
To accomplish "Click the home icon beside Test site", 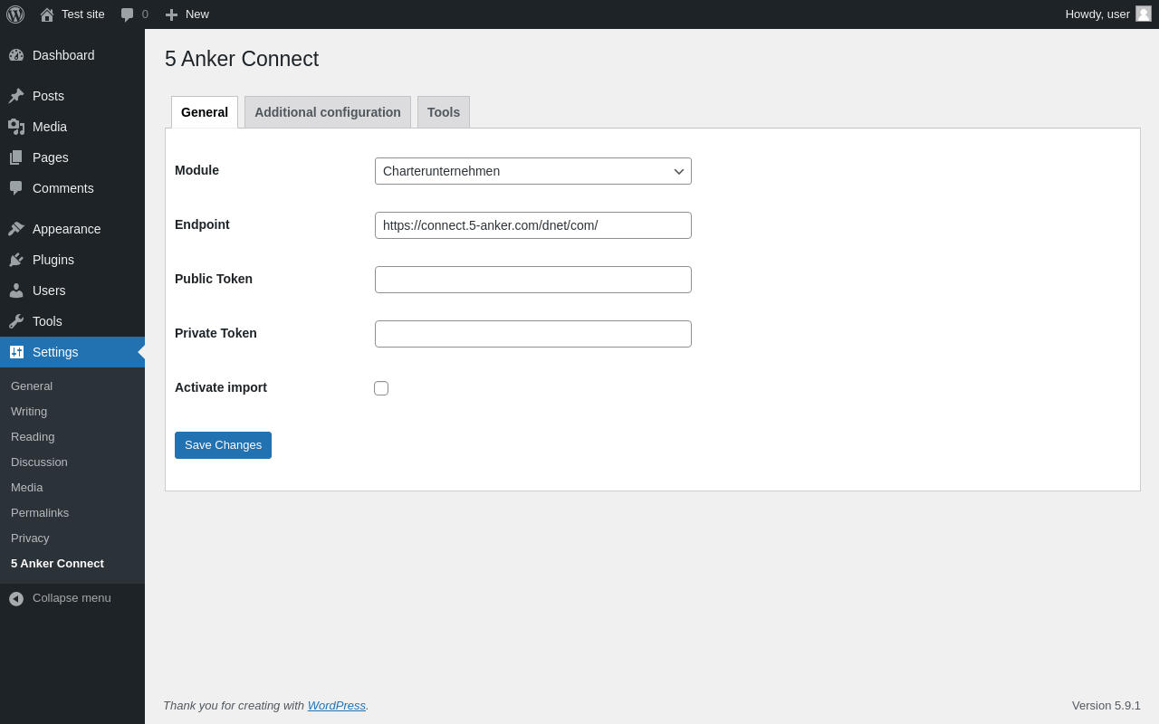I will click(47, 14).
